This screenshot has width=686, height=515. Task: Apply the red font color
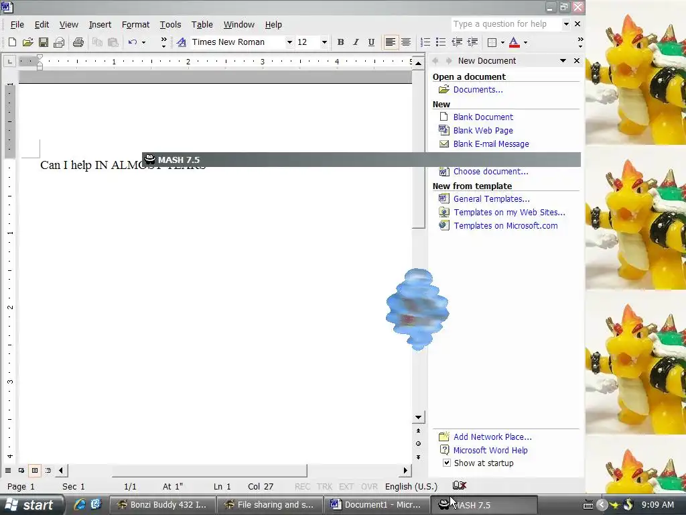click(514, 42)
